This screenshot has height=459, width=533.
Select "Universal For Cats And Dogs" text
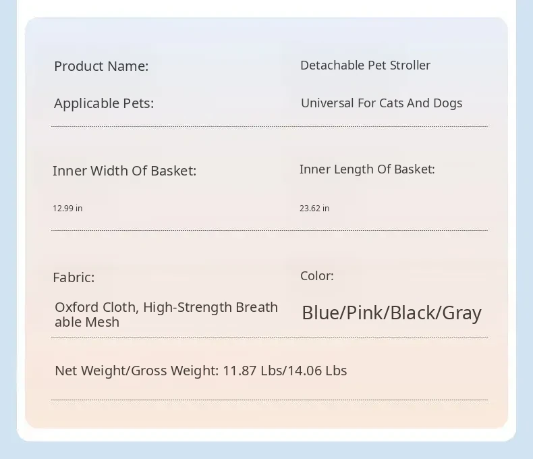(381, 103)
